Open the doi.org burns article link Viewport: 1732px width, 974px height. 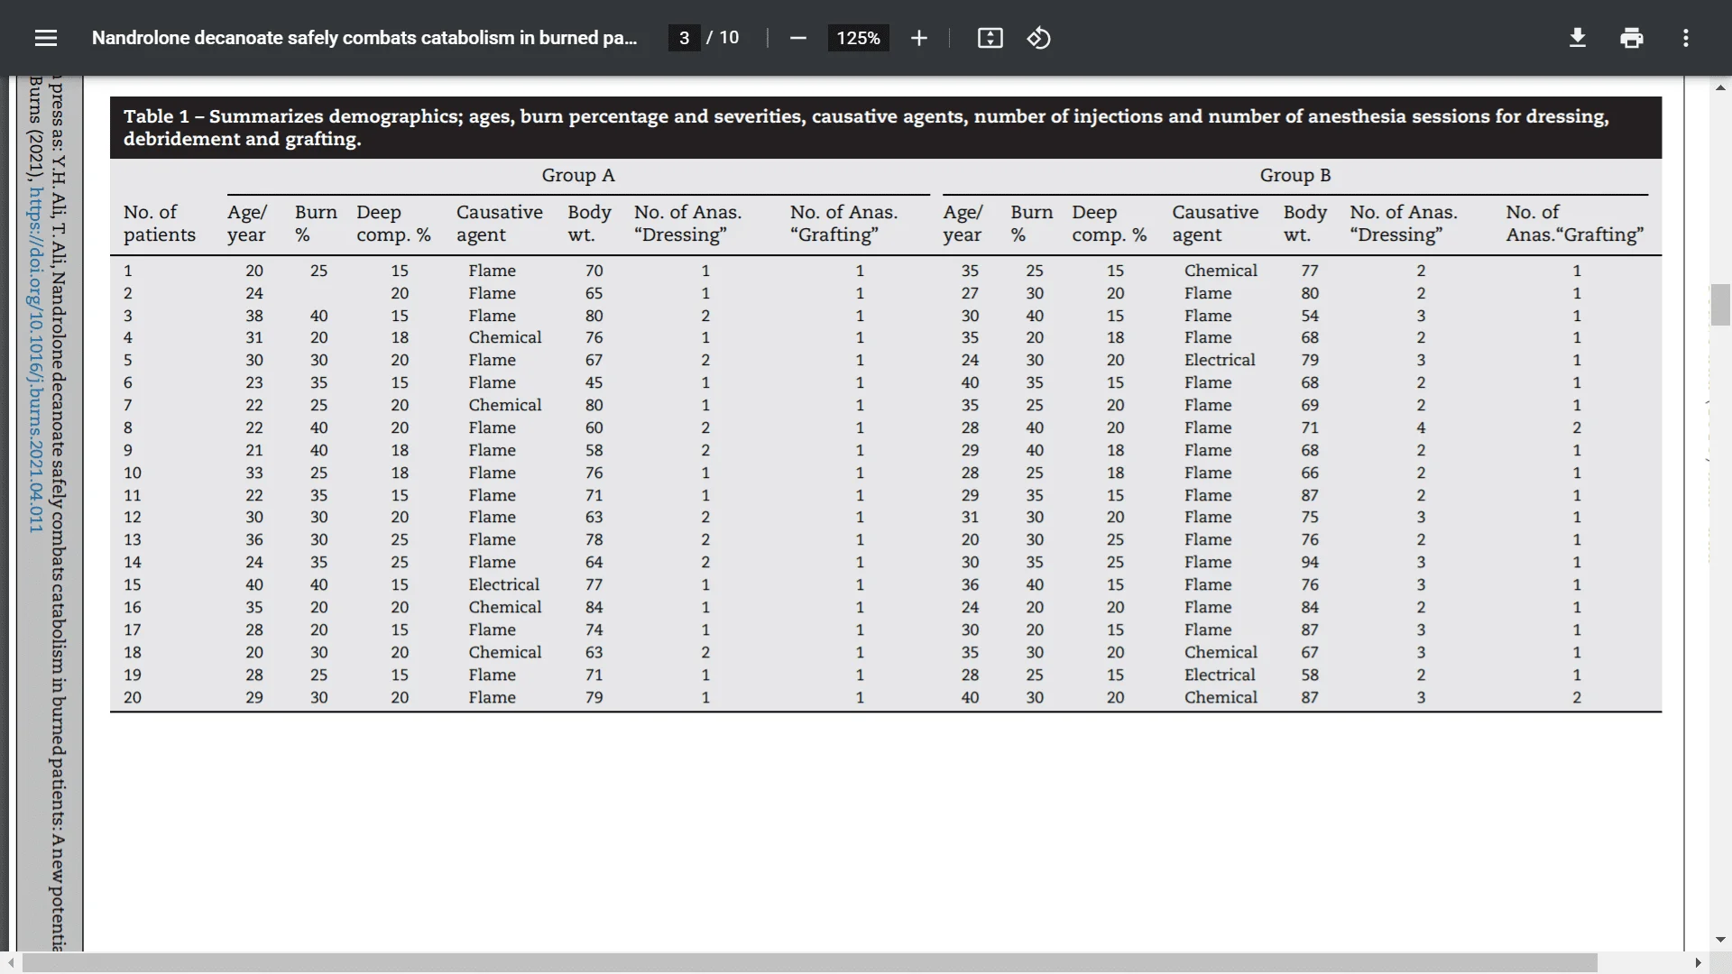[x=35, y=358]
